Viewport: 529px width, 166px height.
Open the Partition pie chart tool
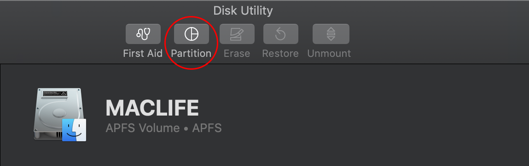[191, 34]
